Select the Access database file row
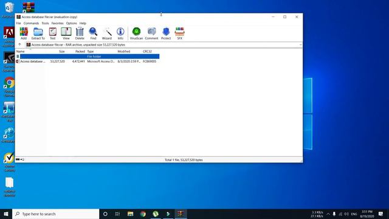The image size is (389, 219). coord(88,61)
